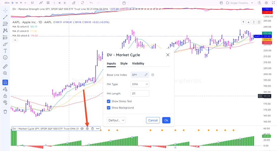Collapse the indicator legend chevron
Viewport: 277px width, 151px height.
[15, 40]
